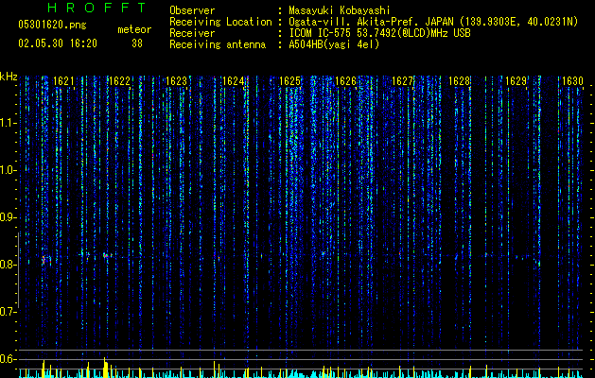Click the 1628 time marker
The height and width of the screenshot is (378, 595).
(459, 81)
